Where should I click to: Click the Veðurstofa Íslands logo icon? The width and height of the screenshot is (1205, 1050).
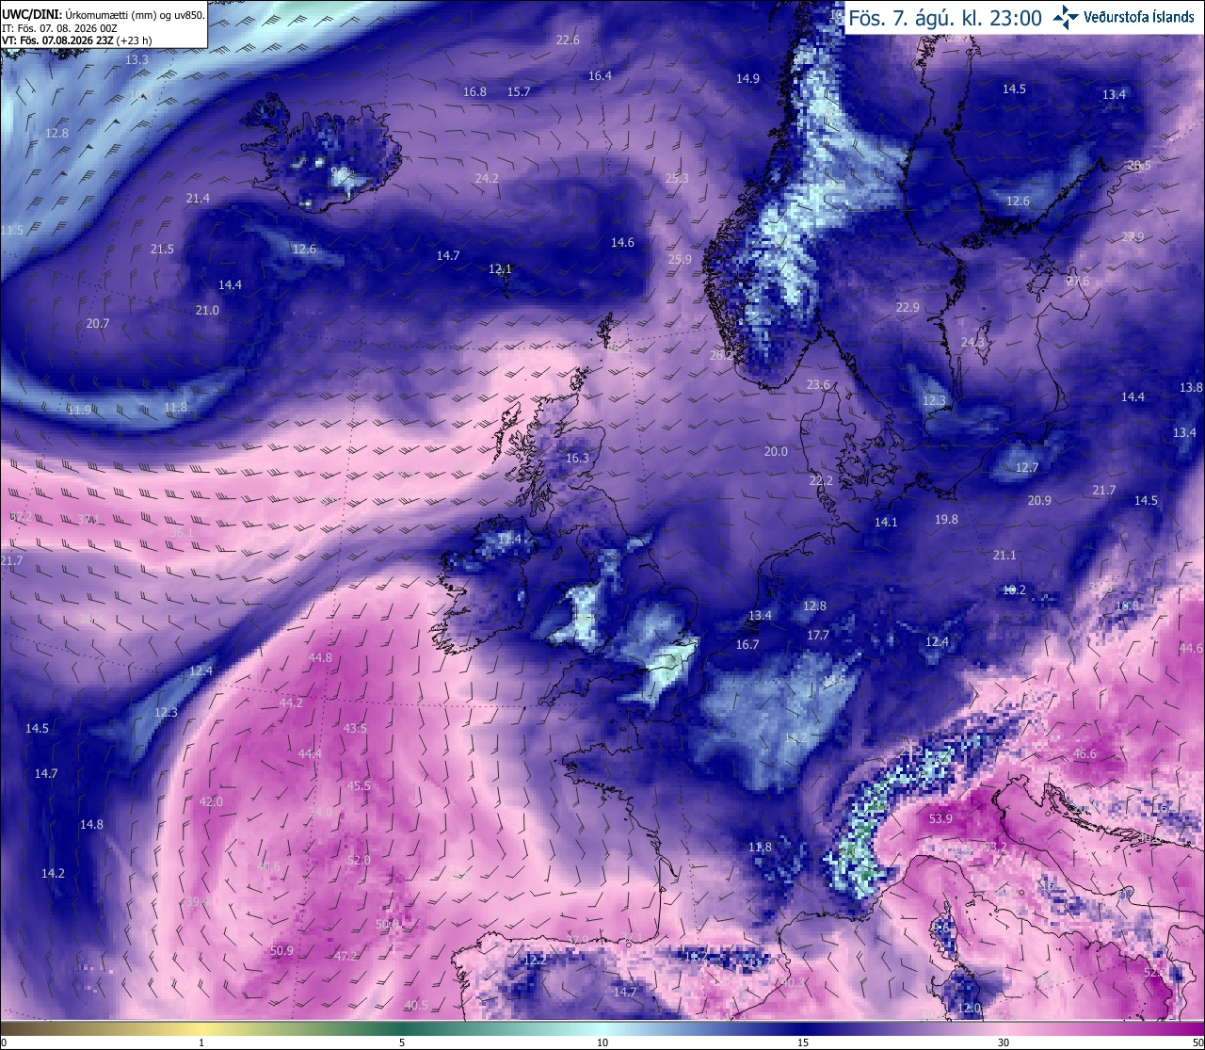click(1066, 16)
